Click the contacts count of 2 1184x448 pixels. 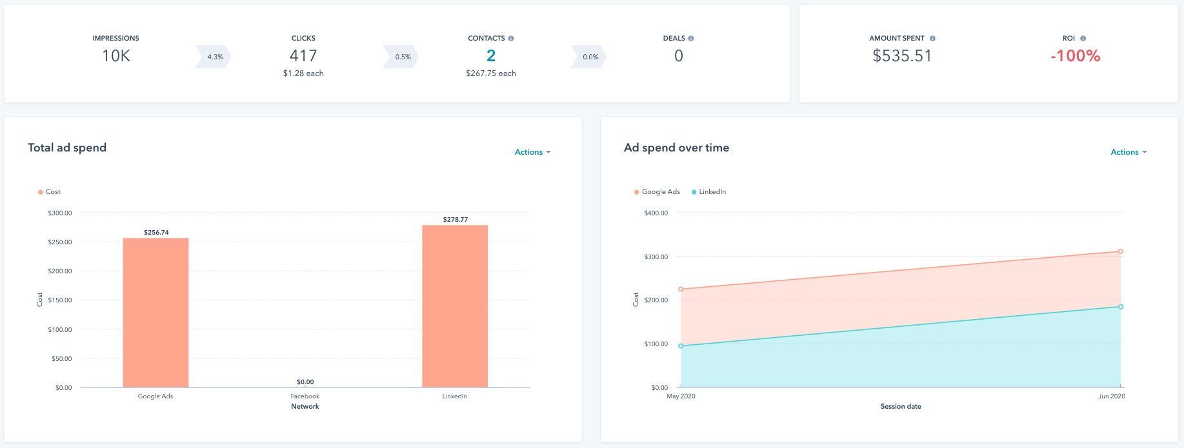[491, 56]
